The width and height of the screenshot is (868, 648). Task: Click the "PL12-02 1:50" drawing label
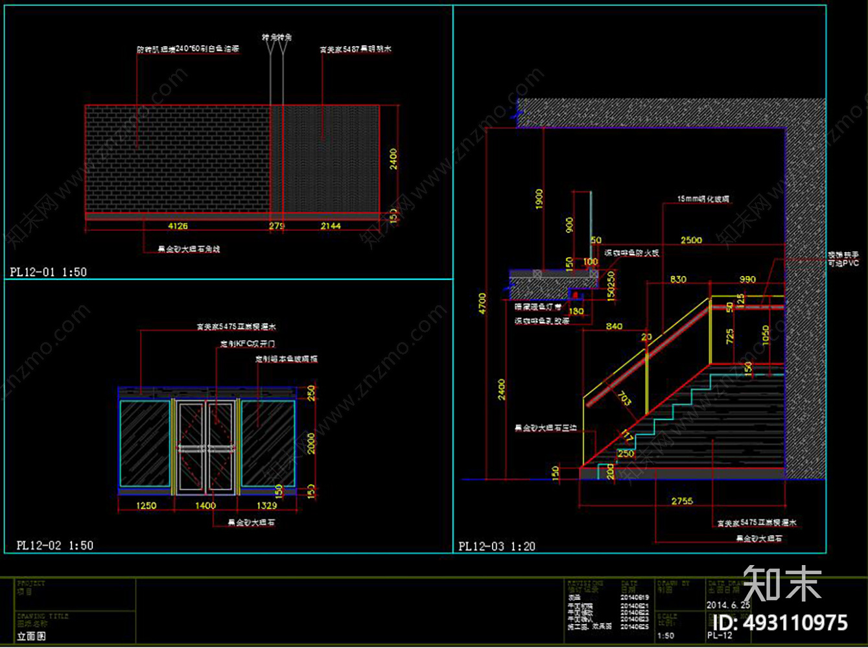[55, 546]
